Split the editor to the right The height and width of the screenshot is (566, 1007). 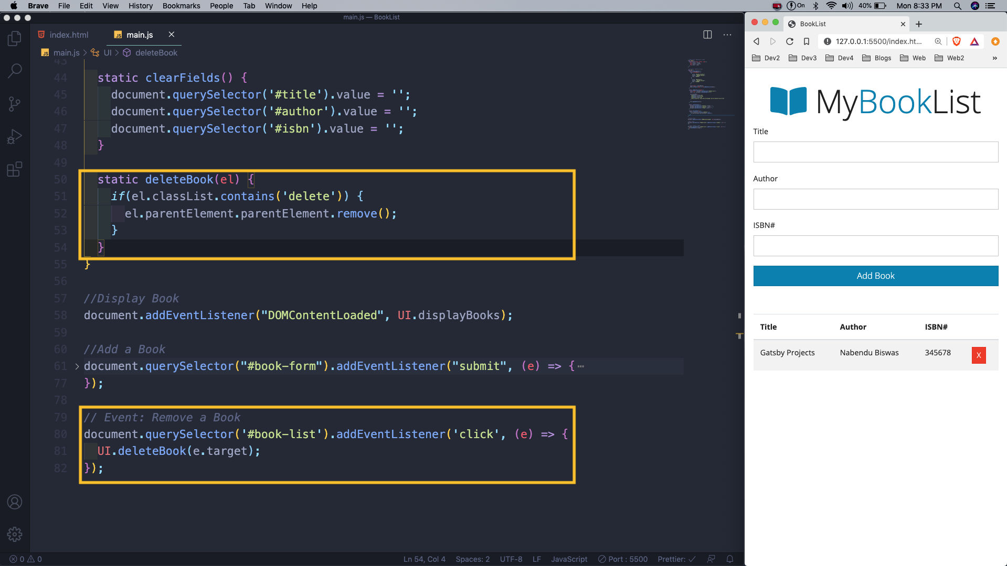pos(707,35)
